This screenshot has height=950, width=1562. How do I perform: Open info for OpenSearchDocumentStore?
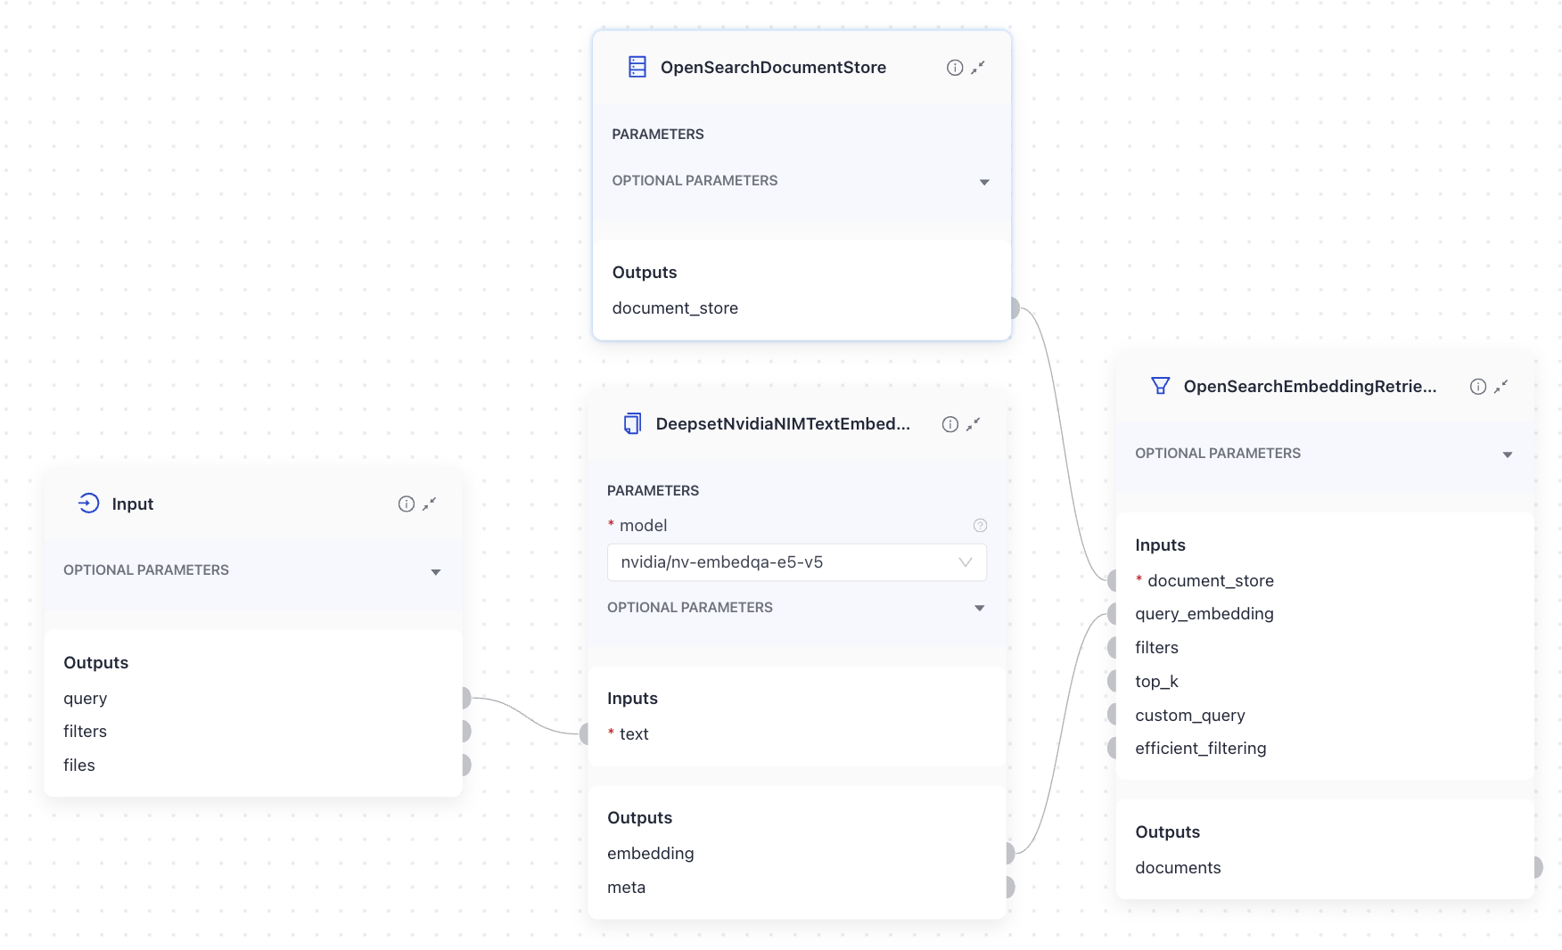click(954, 67)
